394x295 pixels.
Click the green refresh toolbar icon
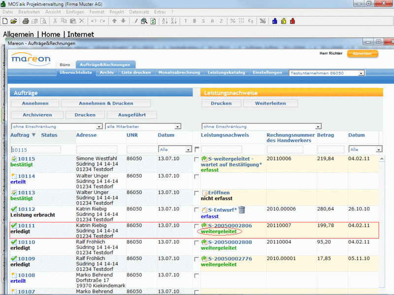pos(153,21)
